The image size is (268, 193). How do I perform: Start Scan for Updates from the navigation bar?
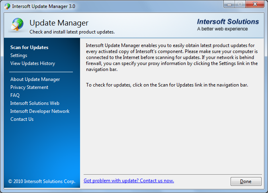click(x=29, y=47)
